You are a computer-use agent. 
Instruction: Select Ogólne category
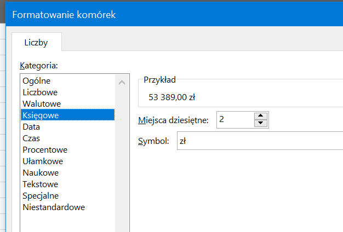(67, 81)
